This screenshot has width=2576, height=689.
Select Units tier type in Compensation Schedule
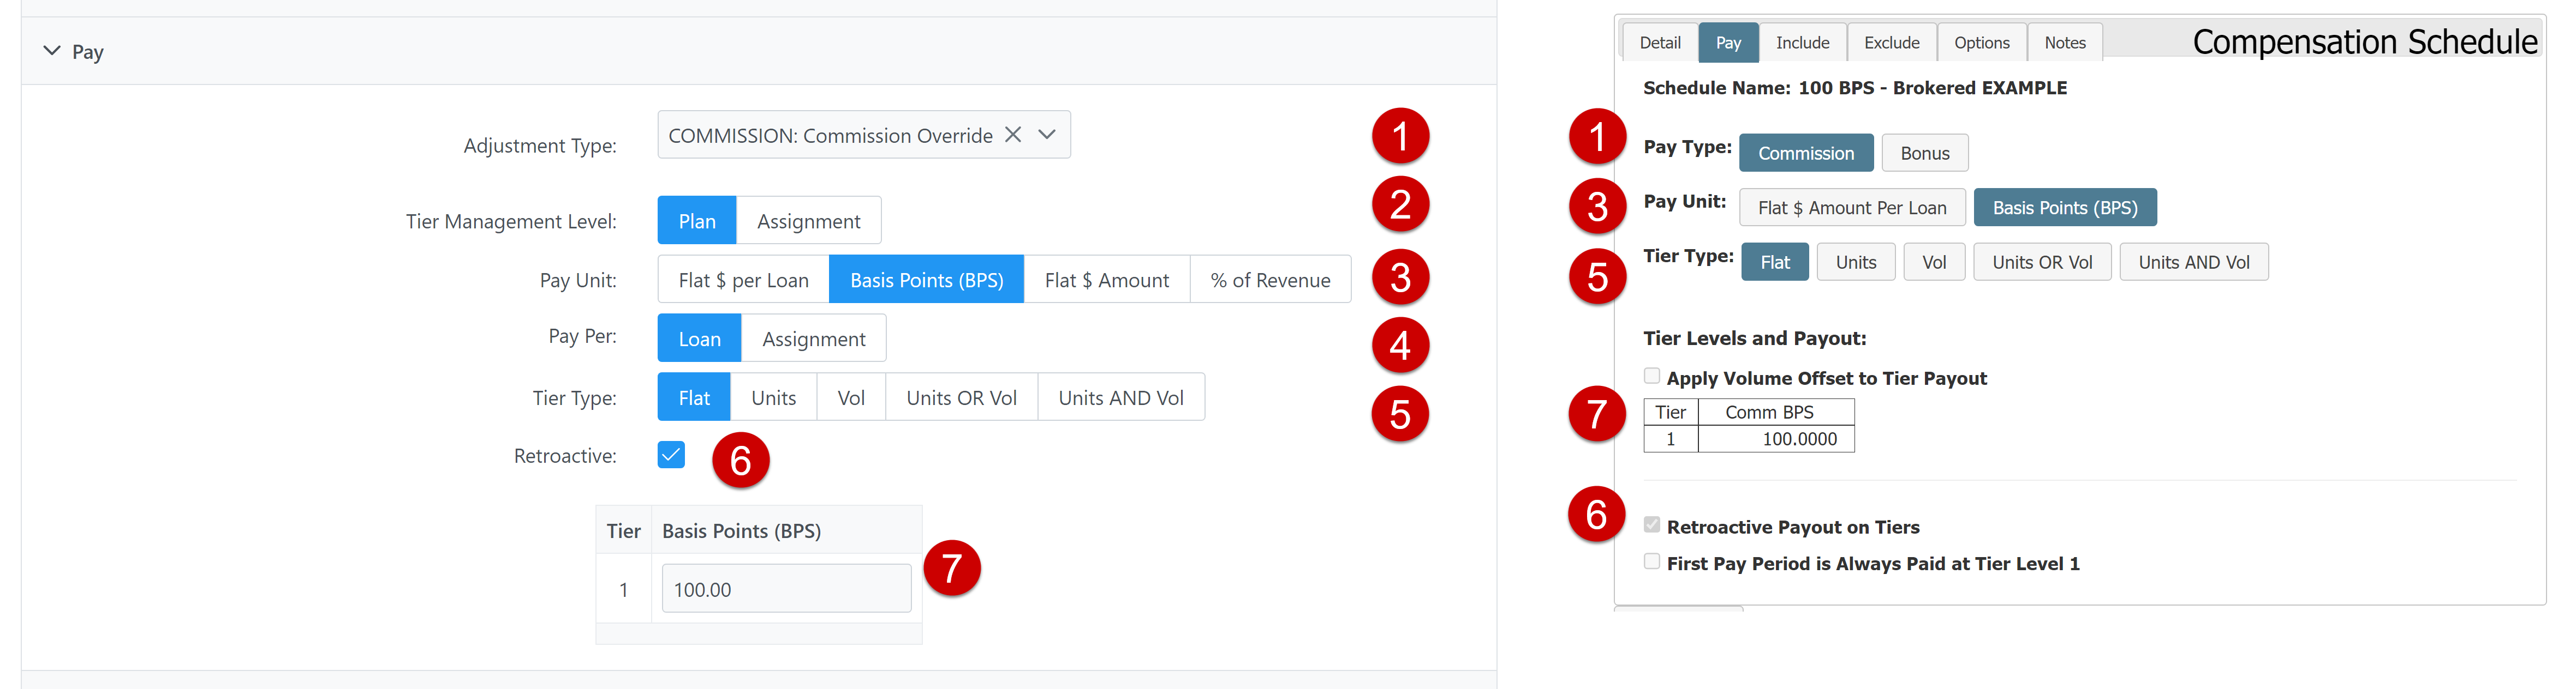pos(1855,263)
